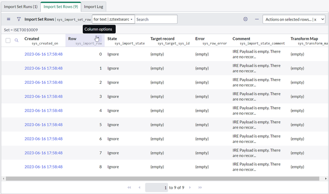The width and height of the screenshot is (329, 194).
Task: Open the record created for row 7
Action: coord(43,153)
